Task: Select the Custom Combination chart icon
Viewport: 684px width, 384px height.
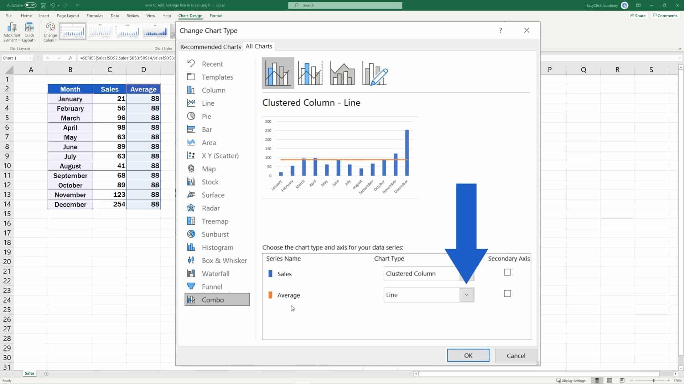Action: pyautogui.click(x=374, y=73)
